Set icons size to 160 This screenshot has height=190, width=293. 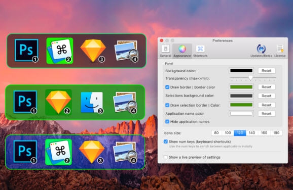[x=264, y=133]
